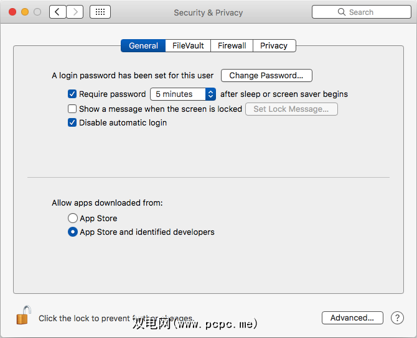Open the 5 minutes delay dropdown

click(x=182, y=94)
